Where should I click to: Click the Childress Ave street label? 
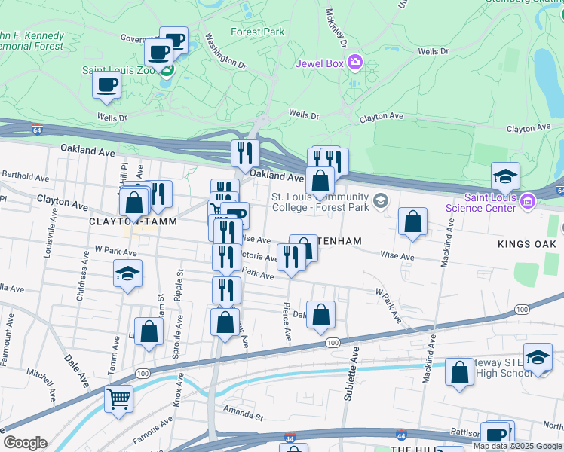coord(82,276)
